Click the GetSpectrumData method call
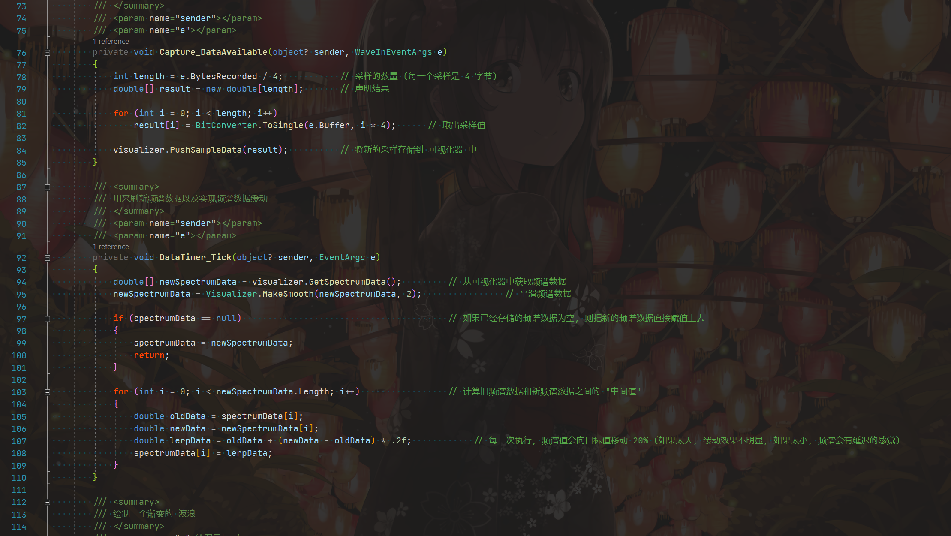951x536 pixels. tap(347, 282)
